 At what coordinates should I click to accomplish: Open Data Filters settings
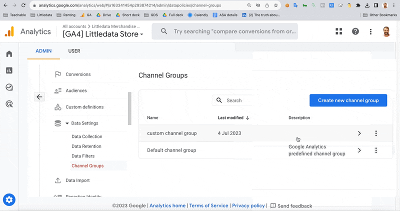click(83, 156)
